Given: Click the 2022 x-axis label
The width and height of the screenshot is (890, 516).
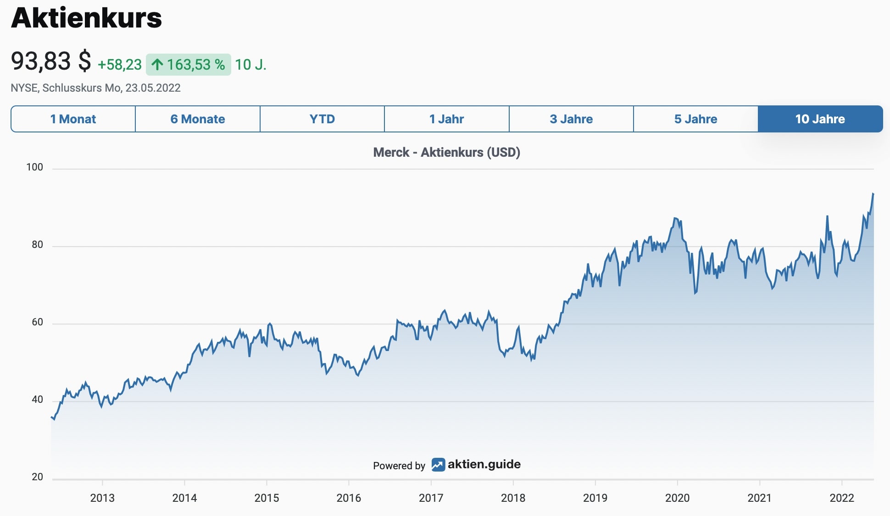Looking at the screenshot, I should (x=842, y=498).
